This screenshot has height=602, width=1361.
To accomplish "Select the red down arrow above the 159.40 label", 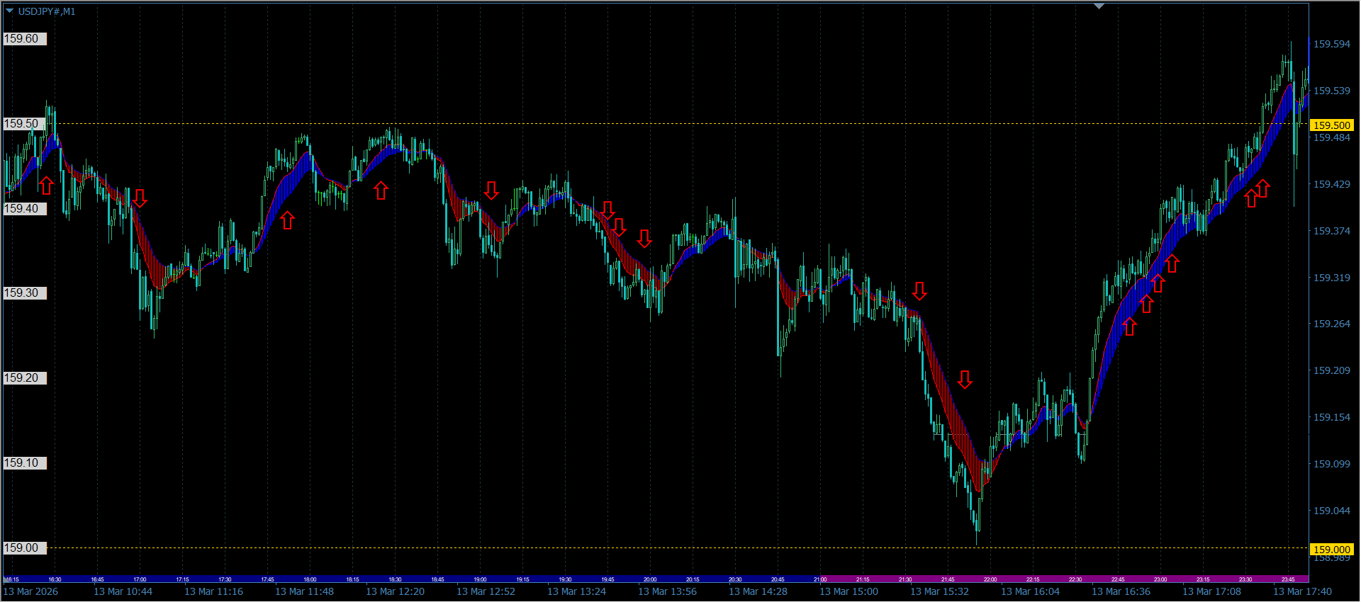I will tap(140, 198).
